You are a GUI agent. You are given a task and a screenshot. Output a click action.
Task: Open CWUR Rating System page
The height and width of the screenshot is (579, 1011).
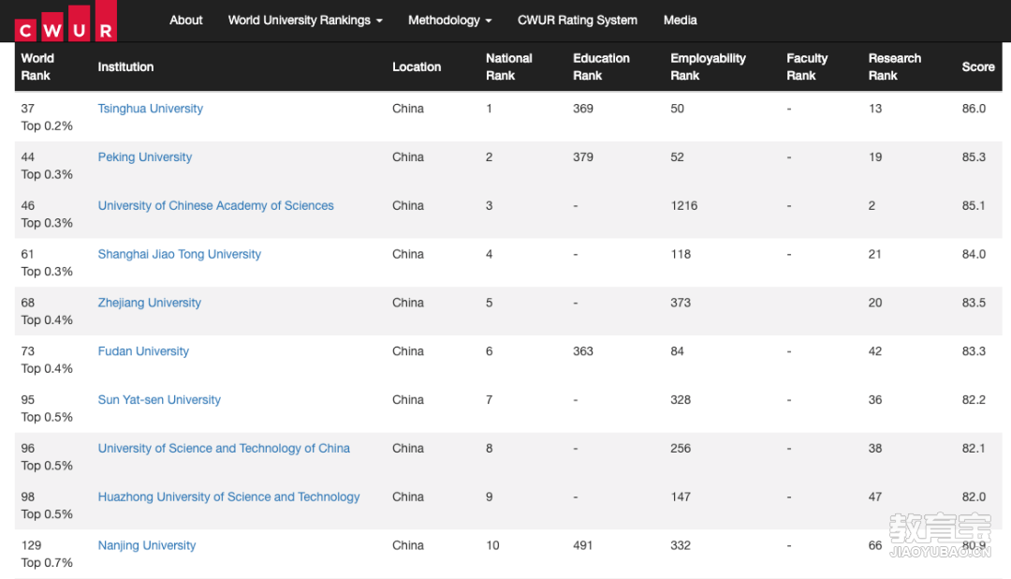pyautogui.click(x=577, y=20)
